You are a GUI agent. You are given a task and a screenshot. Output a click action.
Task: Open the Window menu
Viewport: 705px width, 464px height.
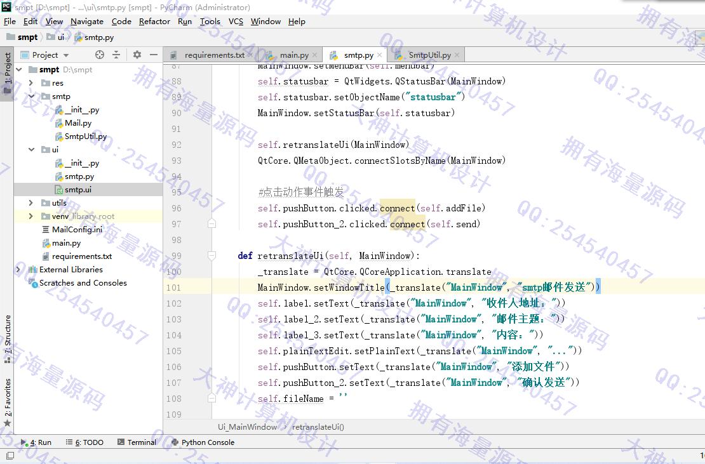(x=265, y=22)
